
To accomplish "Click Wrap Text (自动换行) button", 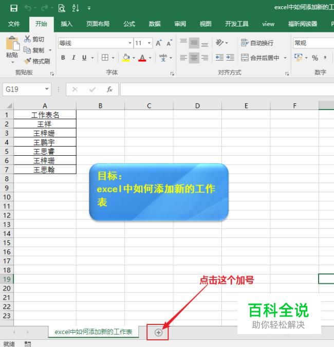I will click(257, 43).
